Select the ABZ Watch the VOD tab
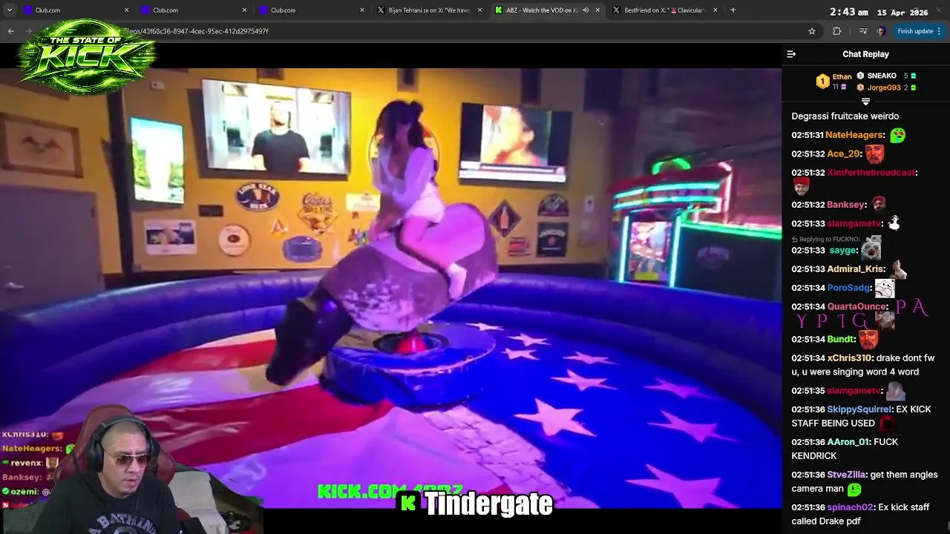 546,10
